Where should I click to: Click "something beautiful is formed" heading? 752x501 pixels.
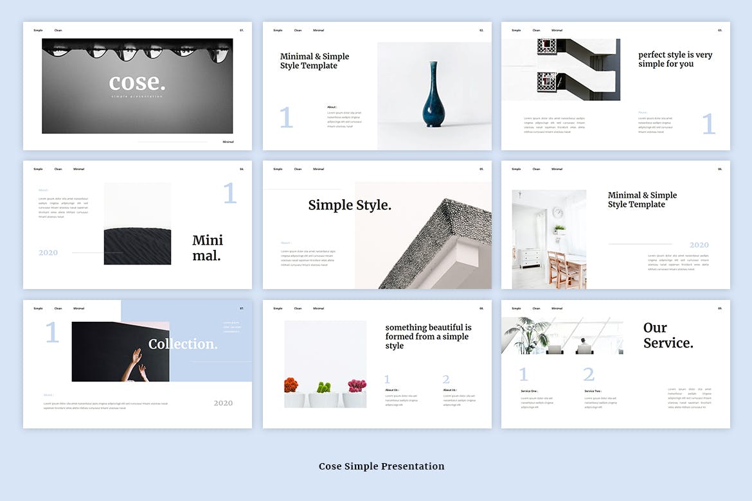pos(428,337)
